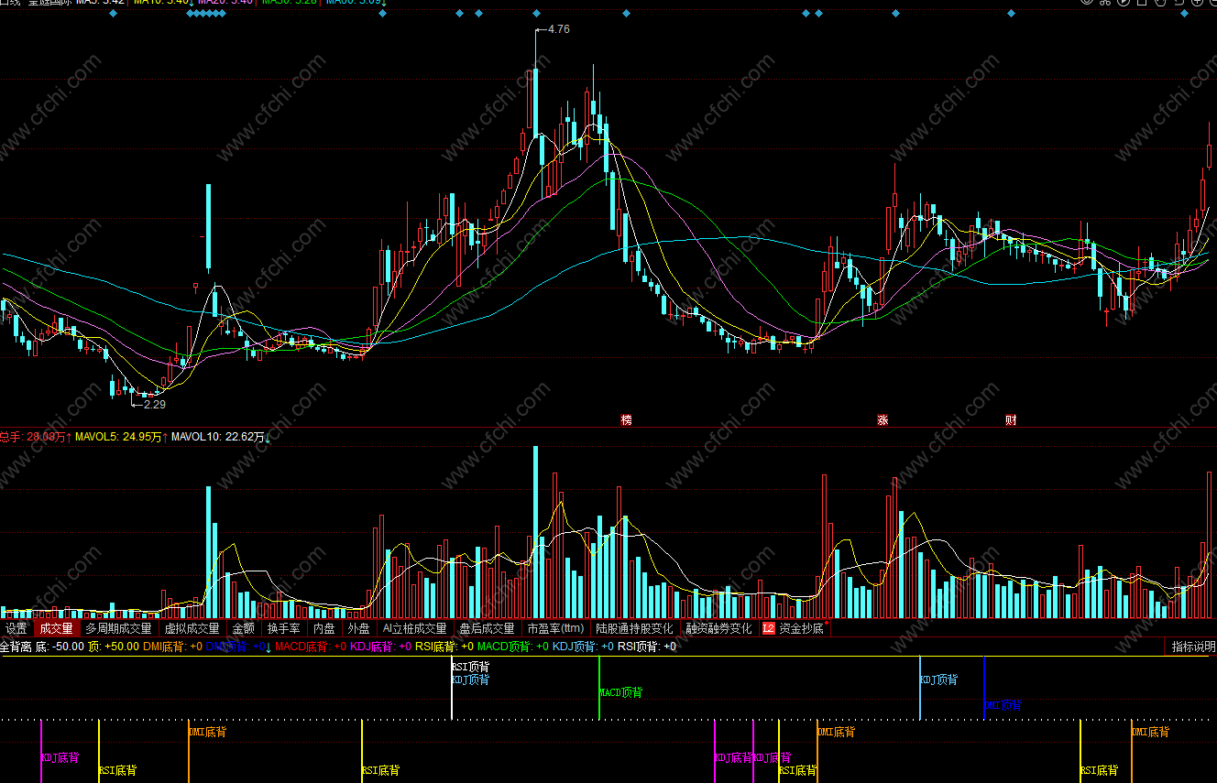
Task: Select the 外盘 tab
Action: coord(358,628)
